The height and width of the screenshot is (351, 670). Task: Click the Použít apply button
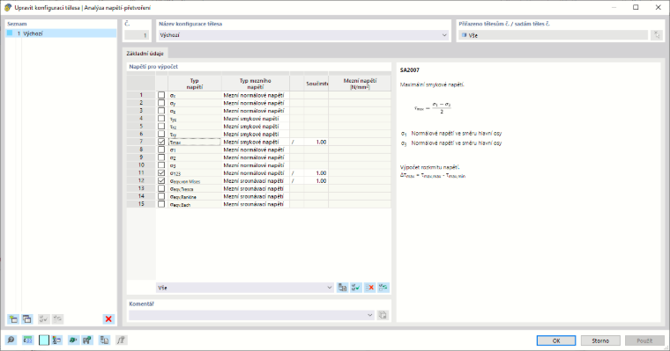[x=644, y=340]
